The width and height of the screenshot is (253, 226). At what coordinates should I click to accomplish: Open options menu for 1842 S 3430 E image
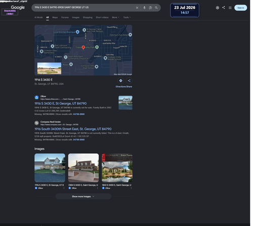pos(131,188)
